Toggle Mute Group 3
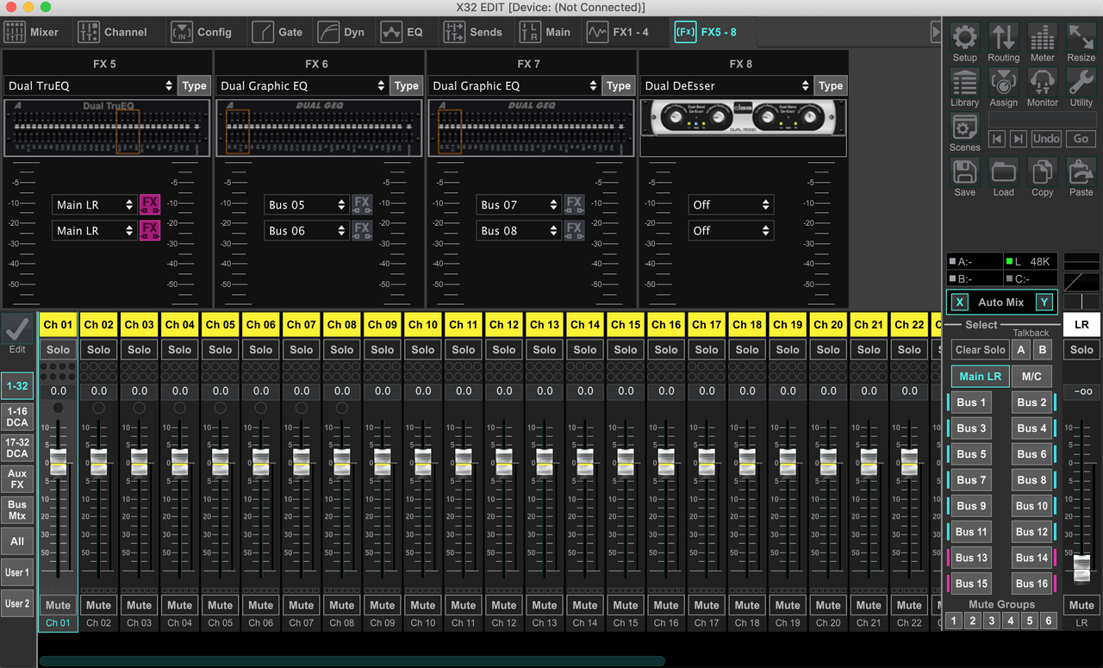 click(x=992, y=621)
